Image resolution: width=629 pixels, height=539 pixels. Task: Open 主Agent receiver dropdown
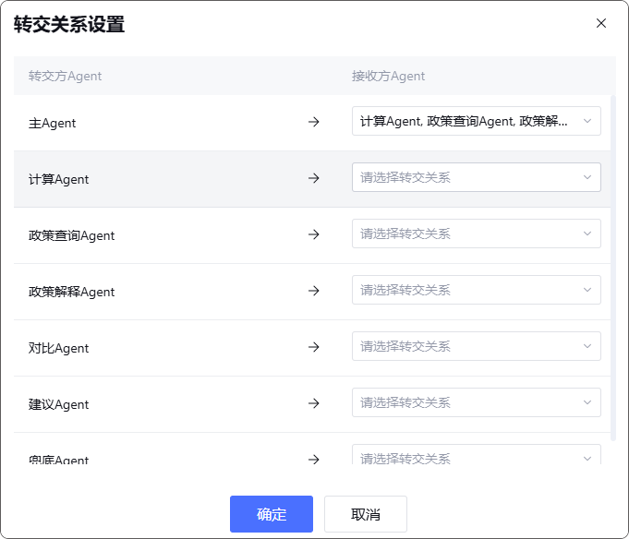pos(476,122)
